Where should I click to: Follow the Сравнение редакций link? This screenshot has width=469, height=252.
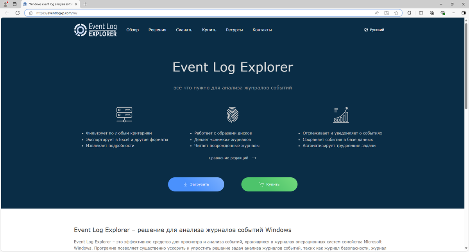click(233, 158)
